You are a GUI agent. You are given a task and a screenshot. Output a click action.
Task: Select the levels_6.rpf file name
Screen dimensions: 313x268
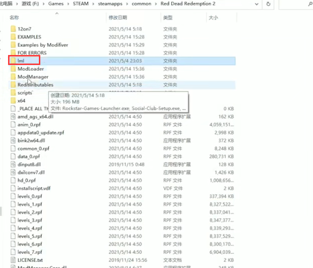[x=30, y=244]
